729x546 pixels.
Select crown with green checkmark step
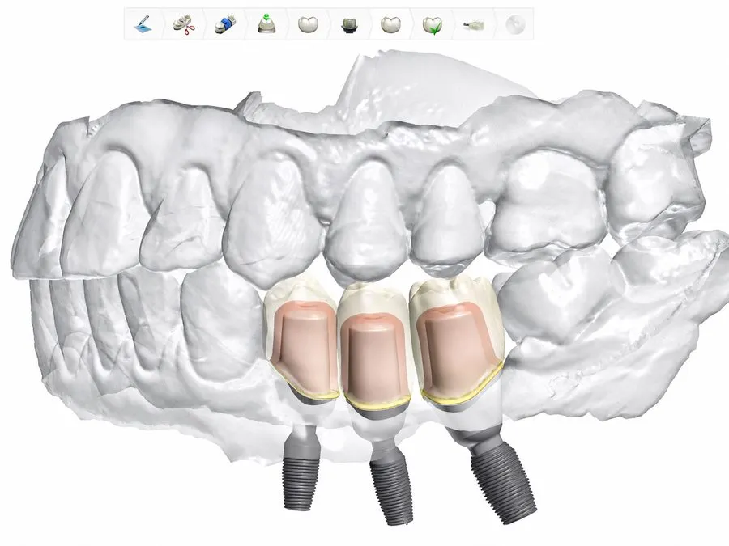[433, 25]
